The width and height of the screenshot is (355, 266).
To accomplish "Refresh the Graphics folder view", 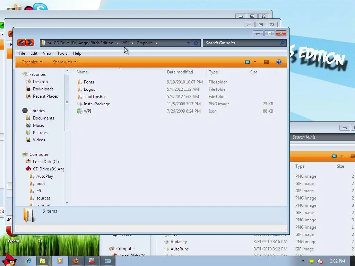I will pyautogui.click(x=196, y=43).
